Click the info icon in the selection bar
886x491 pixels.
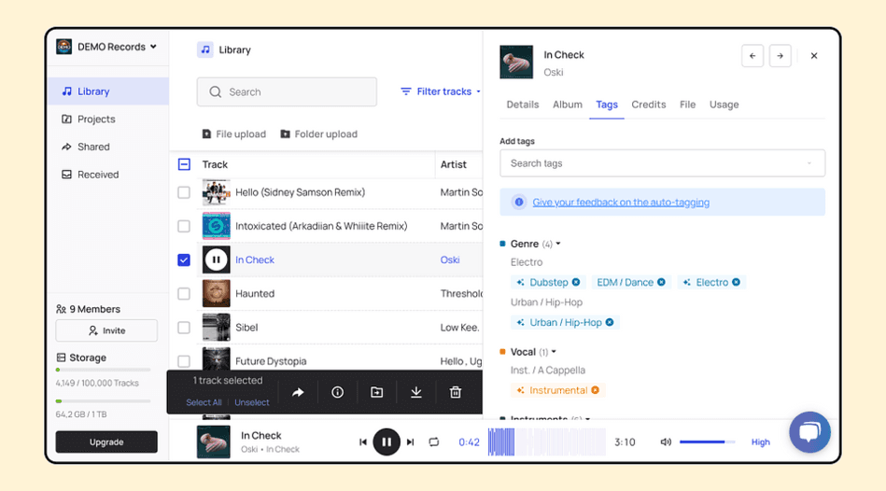pos(337,392)
